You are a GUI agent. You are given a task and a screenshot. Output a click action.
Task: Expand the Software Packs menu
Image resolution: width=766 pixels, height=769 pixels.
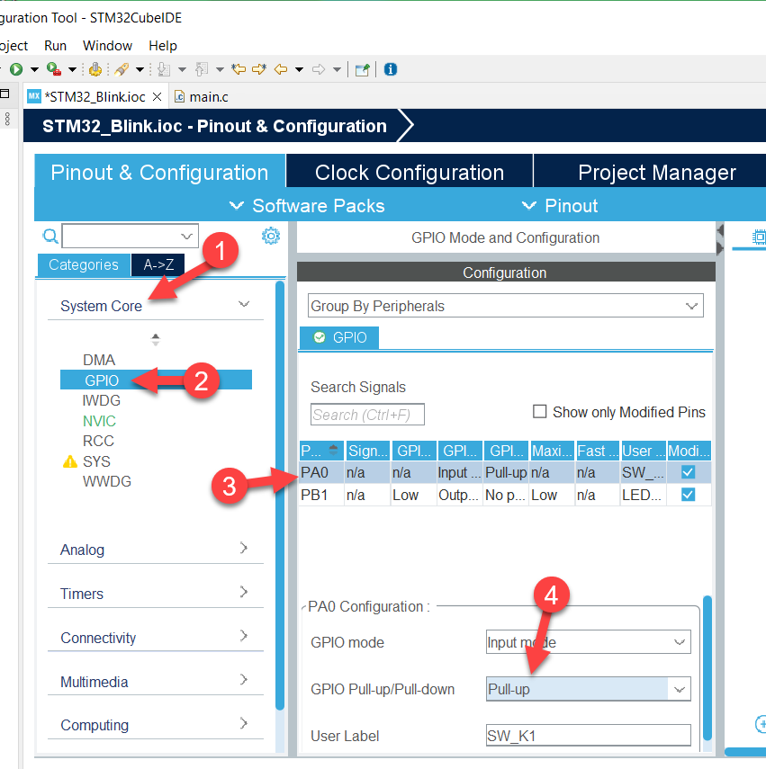point(307,206)
